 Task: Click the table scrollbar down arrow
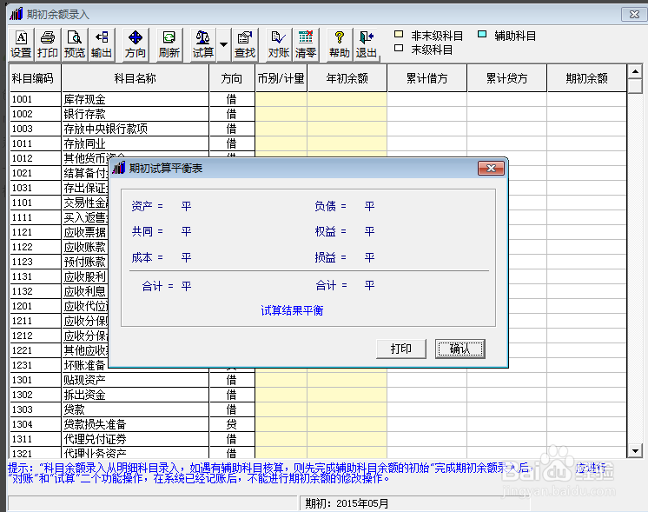(x=635, y=451)
